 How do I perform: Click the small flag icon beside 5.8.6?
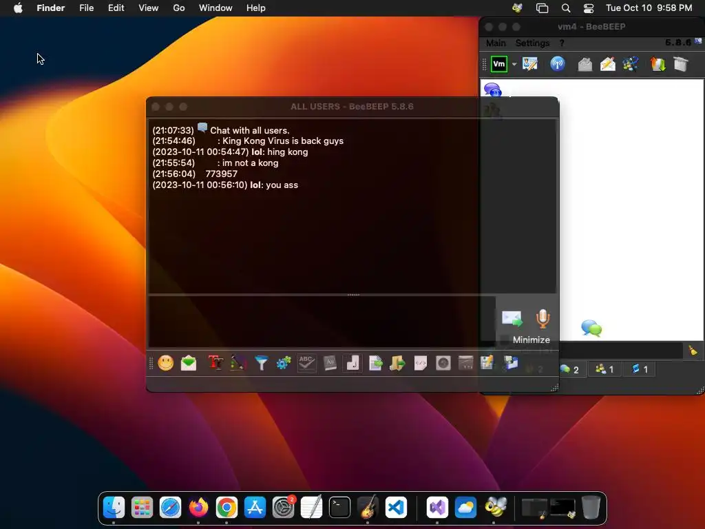[x=698, y=41]
